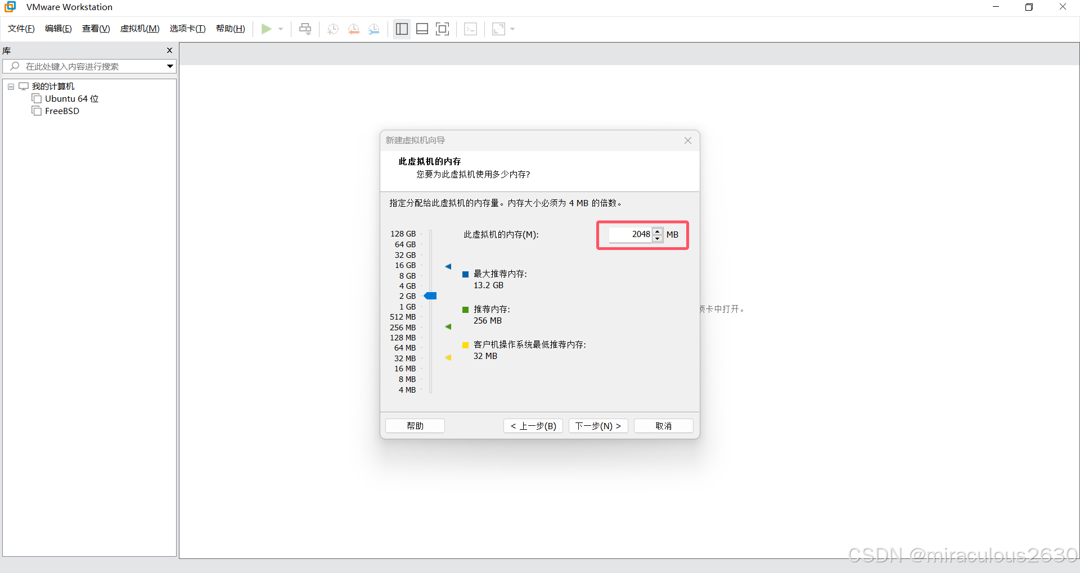
Task: Click the 128 GB scale label
Action: 403,234
